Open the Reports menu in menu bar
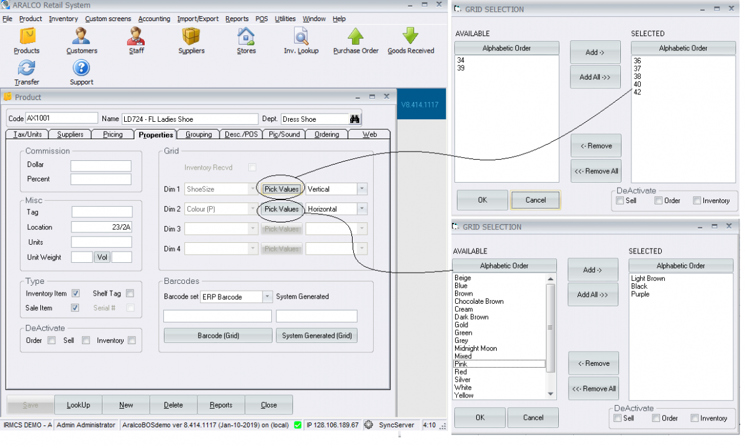Viewport: 745px width, 446px height. (x=237, y=19)
